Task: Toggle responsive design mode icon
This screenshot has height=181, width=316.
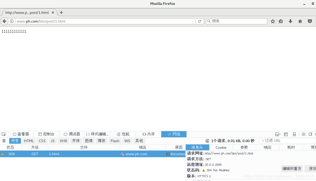Action: [294, 134]
